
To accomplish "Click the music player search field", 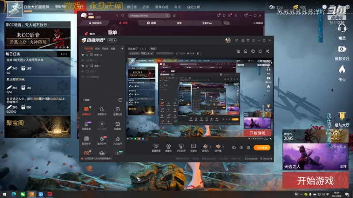I will click(x=149, y=15).
